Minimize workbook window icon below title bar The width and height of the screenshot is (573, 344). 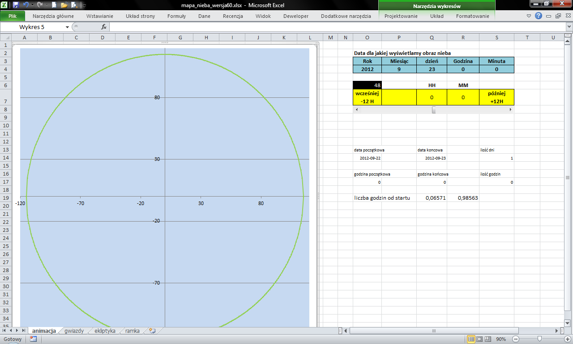click(549, 16)
